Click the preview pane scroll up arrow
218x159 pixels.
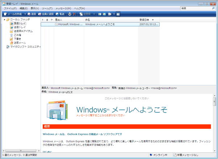click(x=214, y=95)
